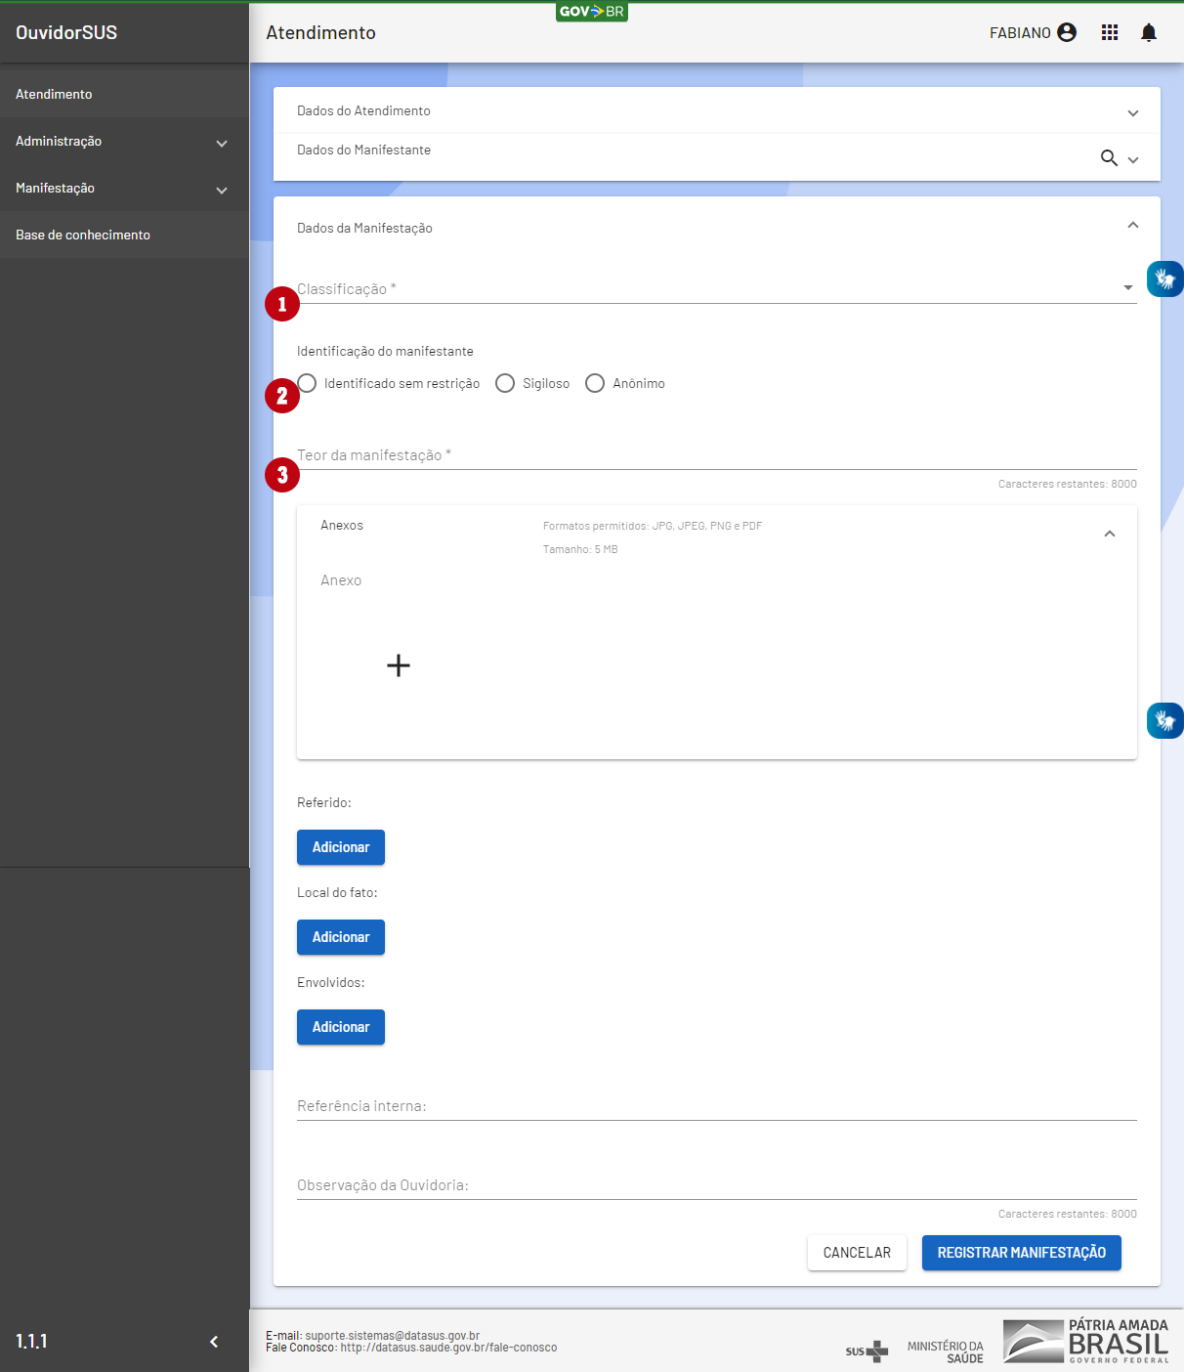The width and height of the screenshot is (1184, 1372).
Task: Click the FABIANO user profile icon
Action: pos(1067,33)
